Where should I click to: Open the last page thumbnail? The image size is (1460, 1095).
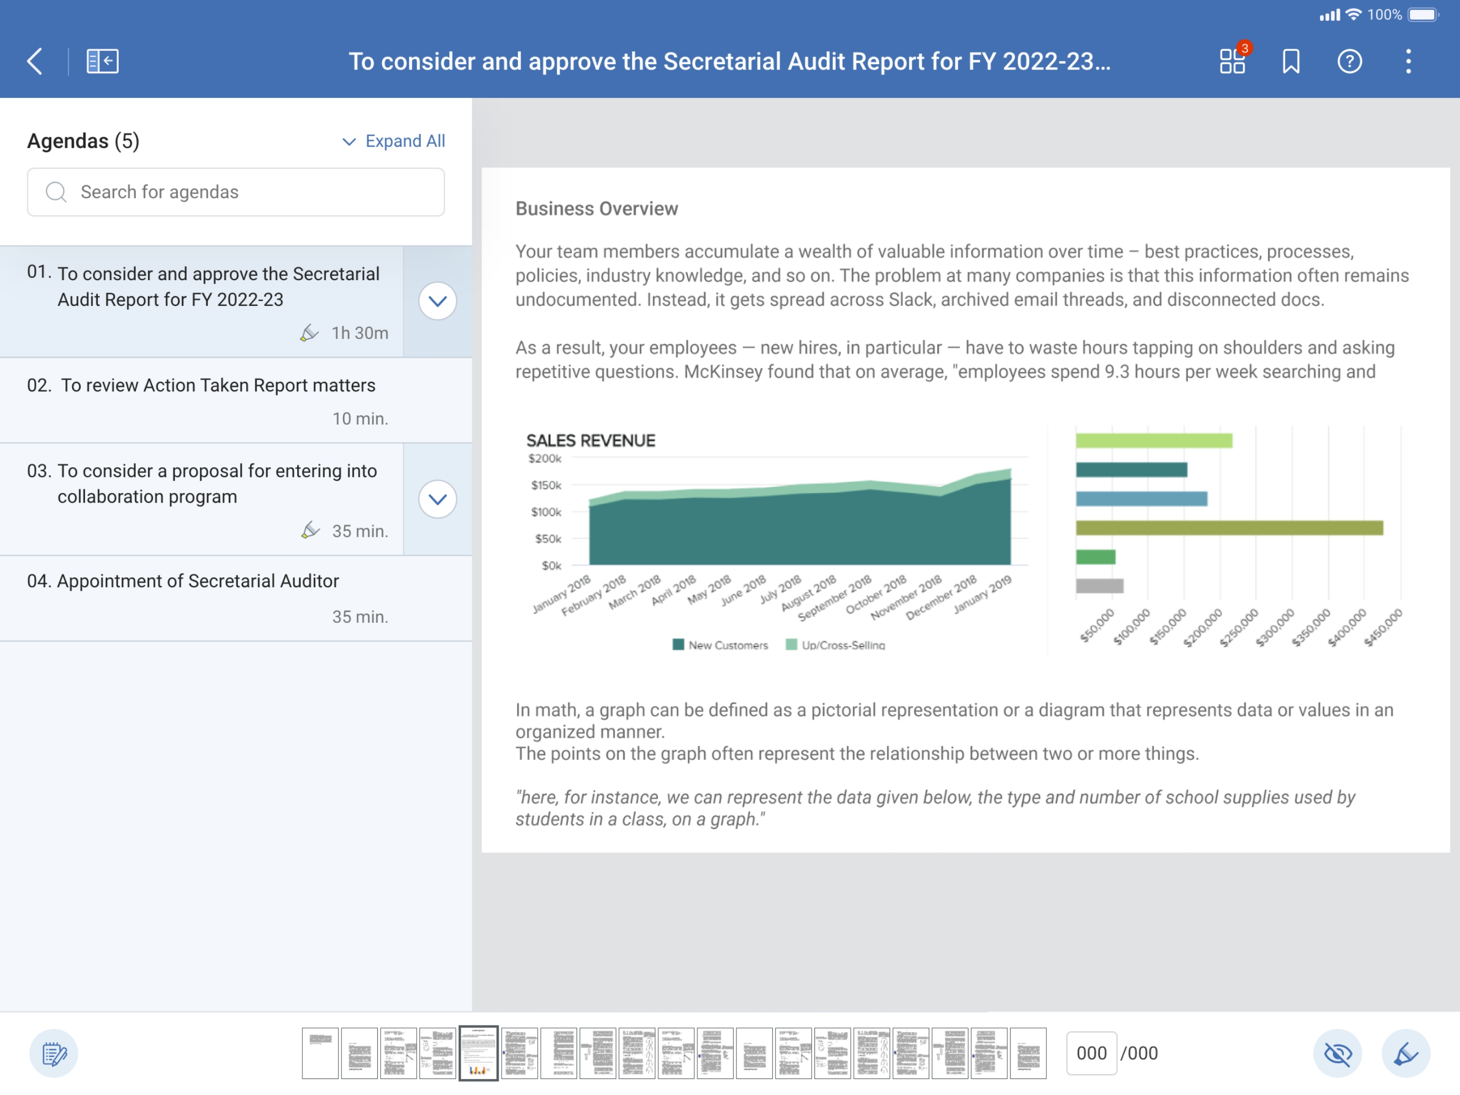coord(1028,1053)
